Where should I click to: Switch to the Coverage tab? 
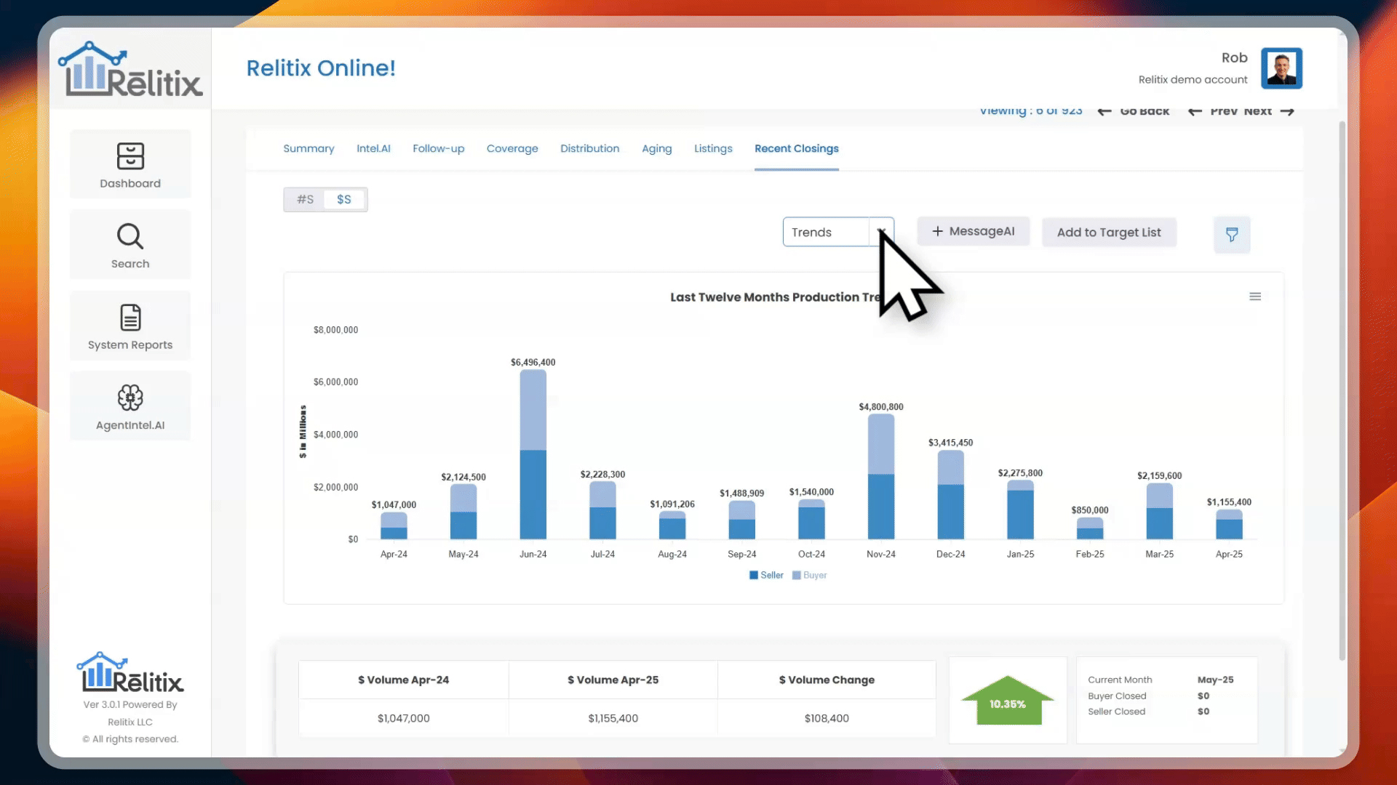[x=512, y=148]
